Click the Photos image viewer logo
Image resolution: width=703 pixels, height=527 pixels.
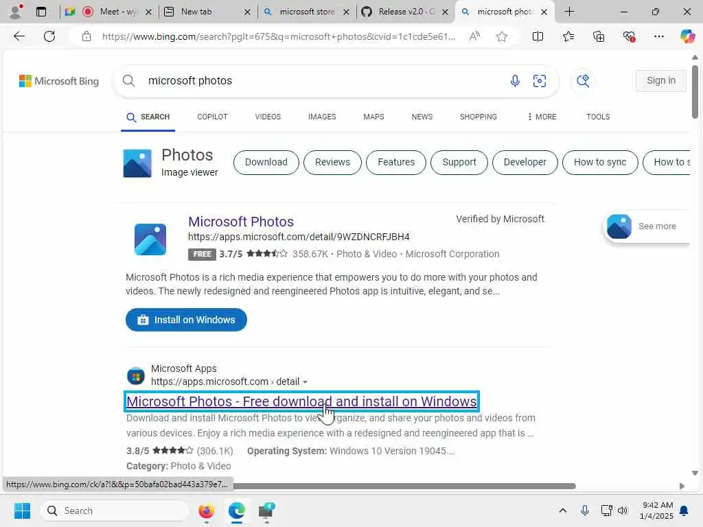point(137,163)
